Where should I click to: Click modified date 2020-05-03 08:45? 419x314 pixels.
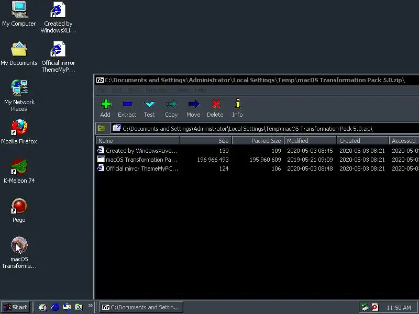[310, 151]
